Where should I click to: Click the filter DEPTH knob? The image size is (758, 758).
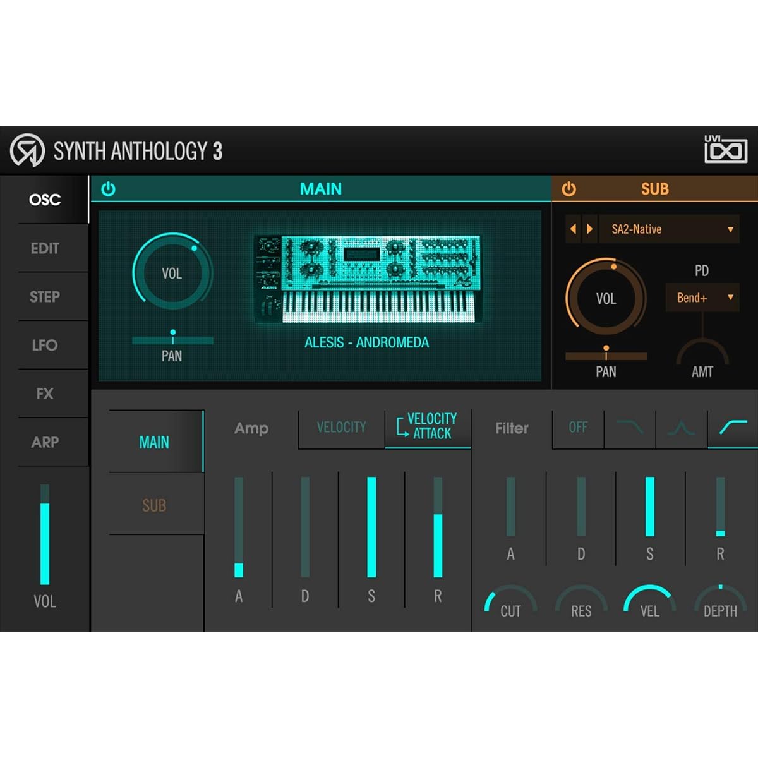click(720, 603)
